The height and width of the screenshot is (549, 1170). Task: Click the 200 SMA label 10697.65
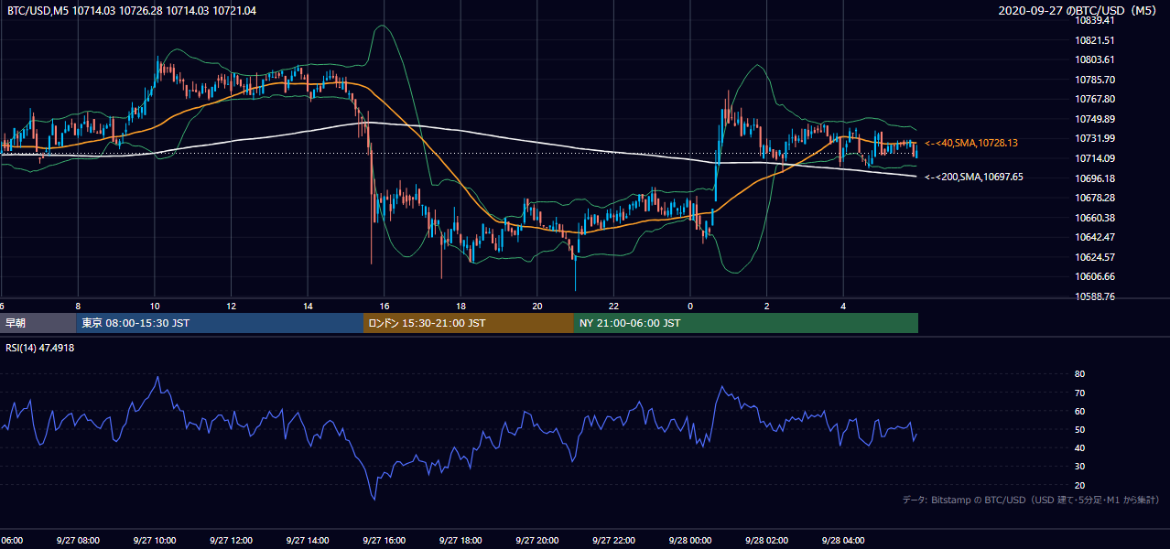pyautogui.click(x=974, y=177)
